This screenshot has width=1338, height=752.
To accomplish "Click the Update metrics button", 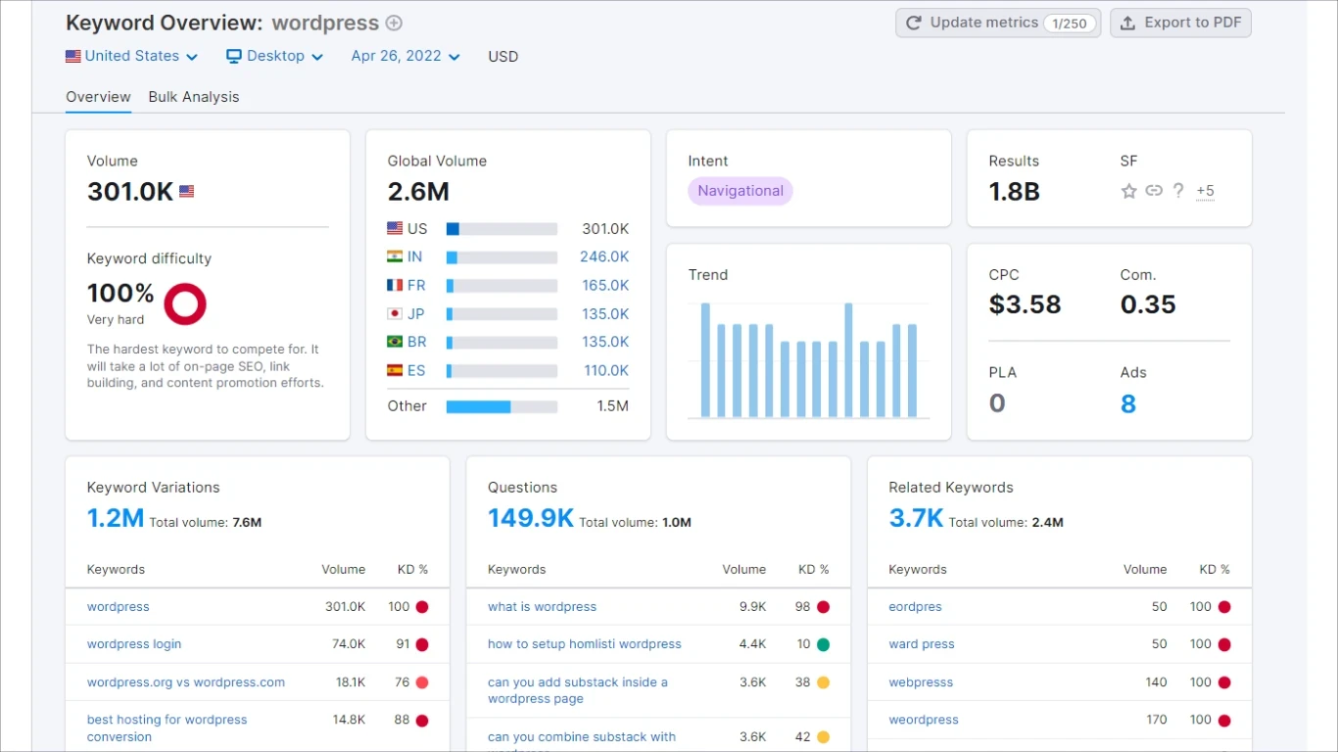I will 997,23.
